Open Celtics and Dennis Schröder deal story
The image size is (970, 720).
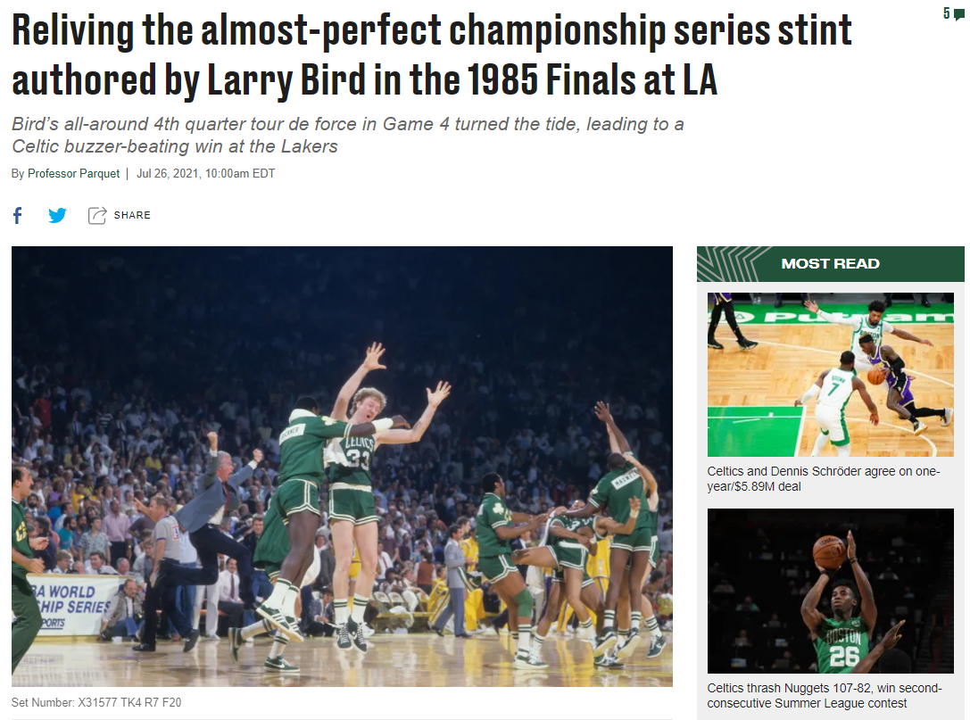pyautogui.click(x=824, y=479)
